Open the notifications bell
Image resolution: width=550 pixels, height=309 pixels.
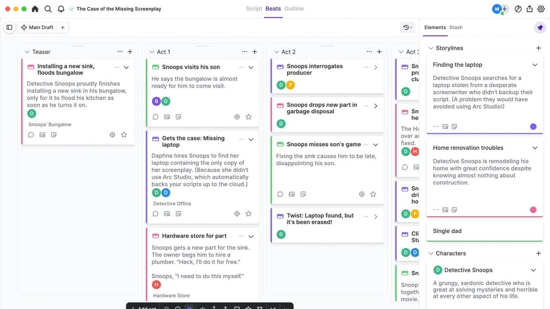pos(61,9)
